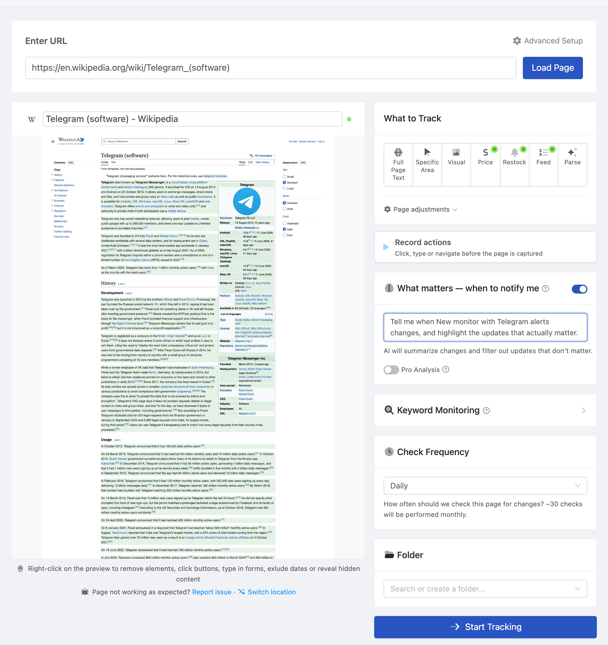Screen dimensions: 608x645
Task: Click help icon next to Pro Analysis
Action: point(446,370)
